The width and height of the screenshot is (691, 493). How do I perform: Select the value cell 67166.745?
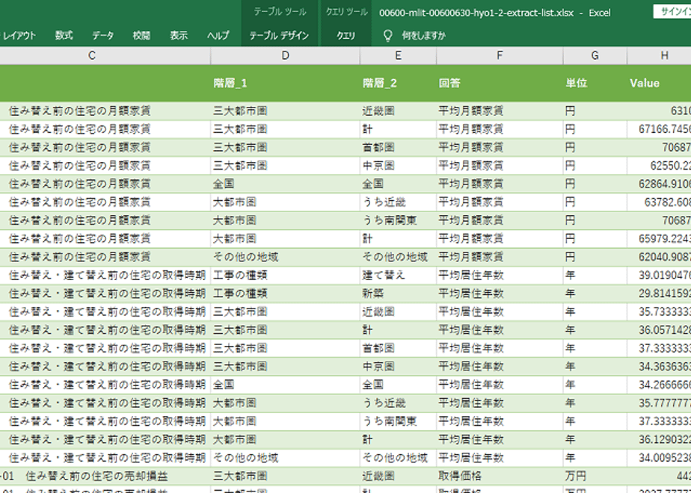pyautogui.click(x=660, y=129)
